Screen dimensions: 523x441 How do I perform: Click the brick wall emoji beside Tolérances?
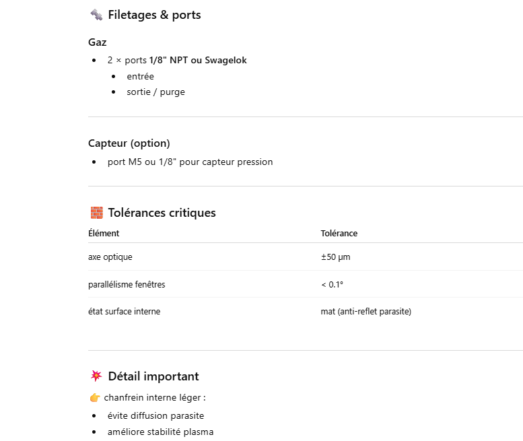(96, 213)
